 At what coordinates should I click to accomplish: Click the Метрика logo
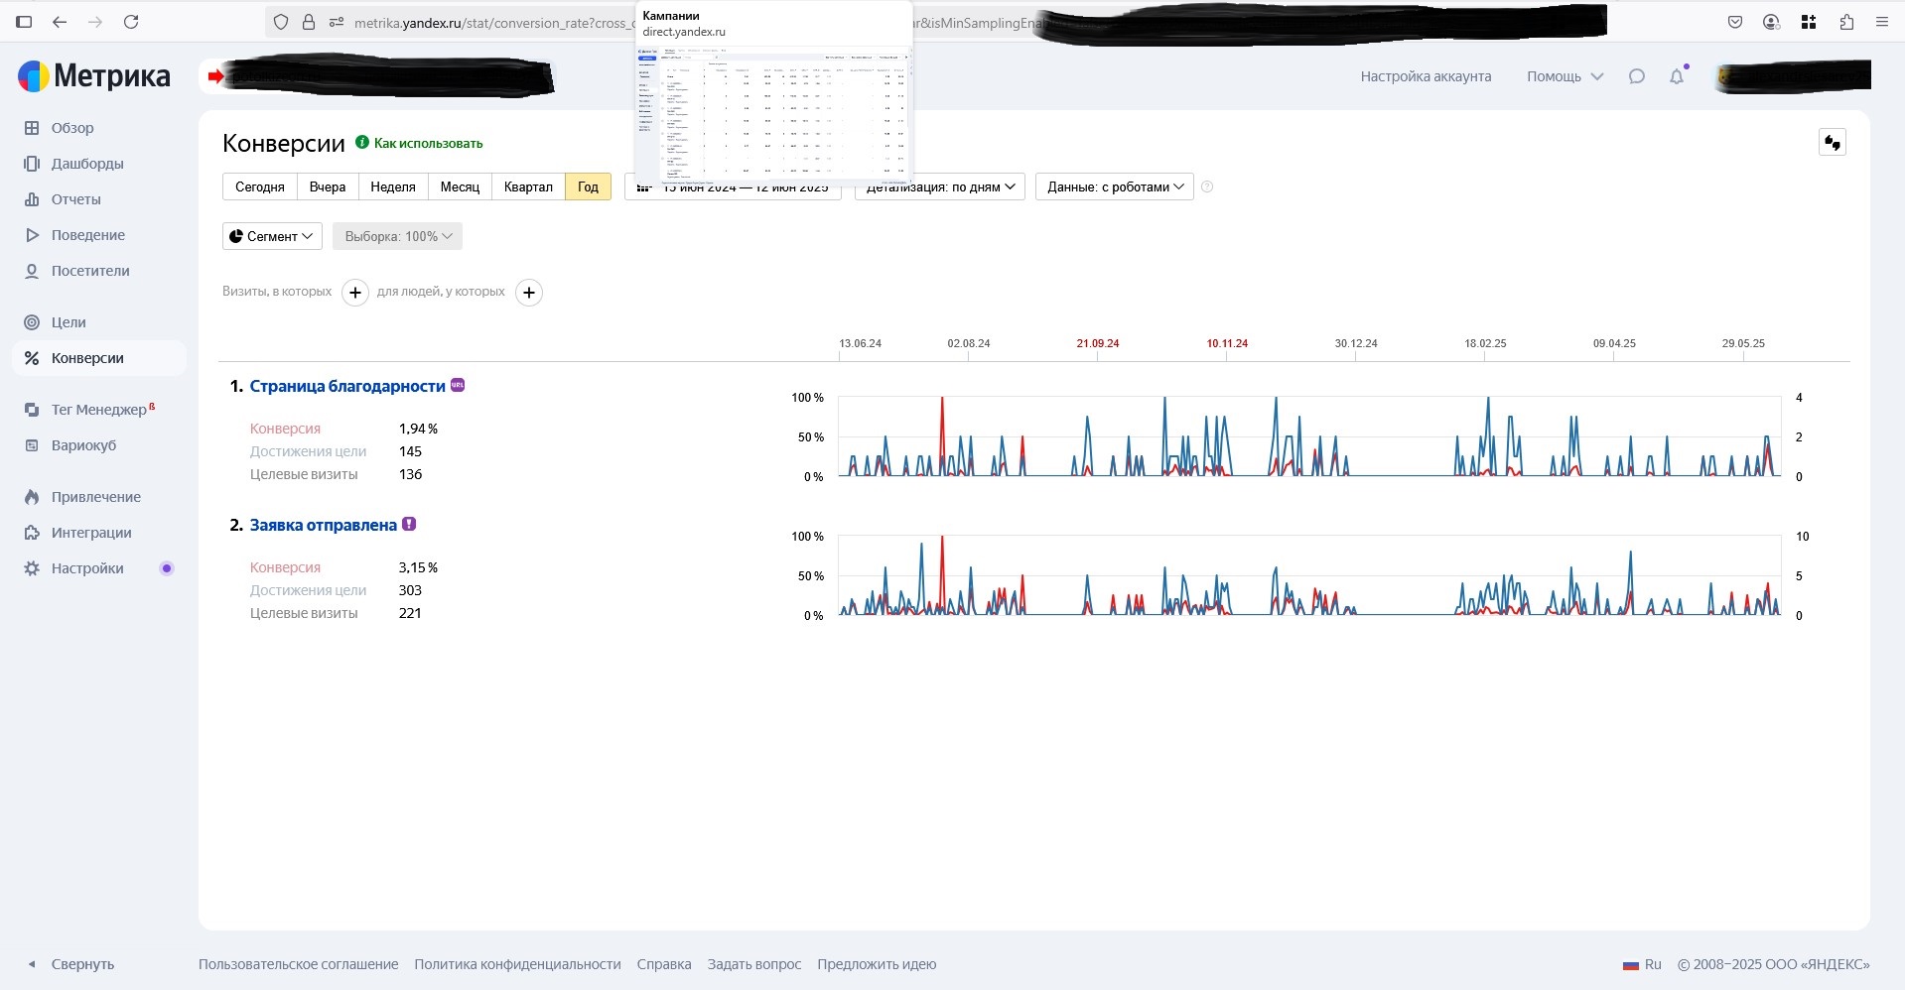(95, 76)
